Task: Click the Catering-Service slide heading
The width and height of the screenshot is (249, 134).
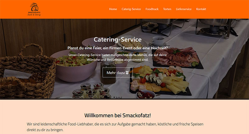Action: 118,40
